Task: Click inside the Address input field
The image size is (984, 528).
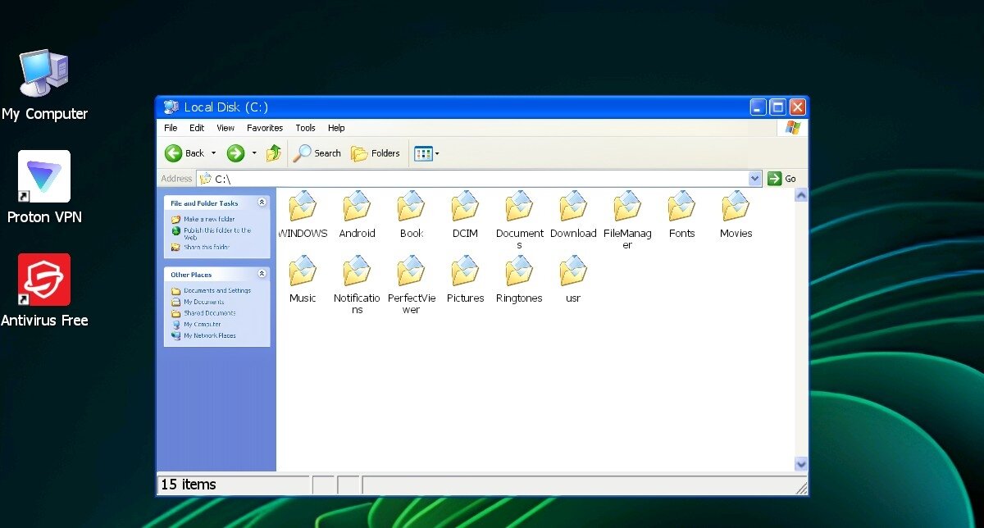Action: [476, 179]
